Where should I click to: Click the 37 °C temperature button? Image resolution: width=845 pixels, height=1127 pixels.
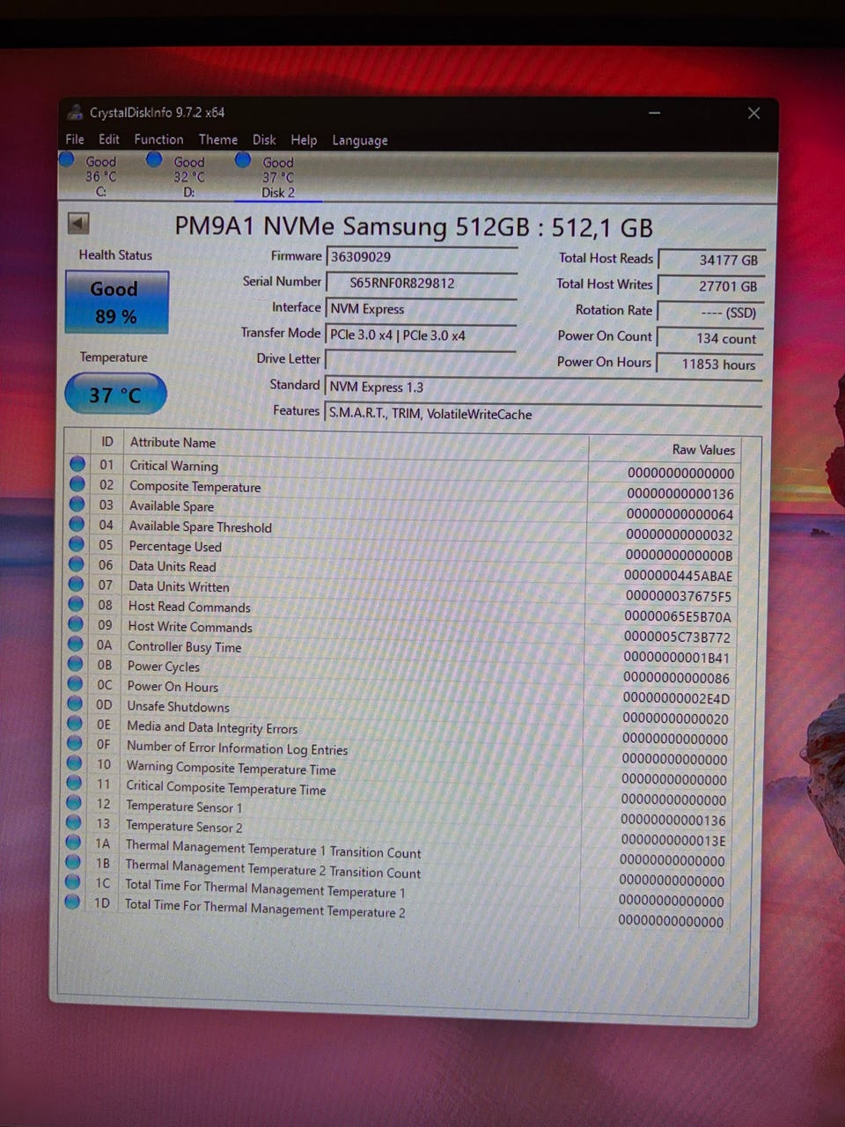(x=115, y=394)
